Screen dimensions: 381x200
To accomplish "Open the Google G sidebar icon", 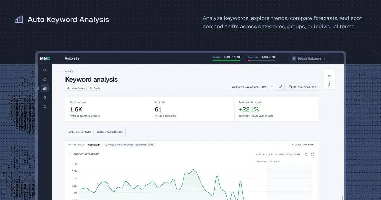I will coord(45,98).
